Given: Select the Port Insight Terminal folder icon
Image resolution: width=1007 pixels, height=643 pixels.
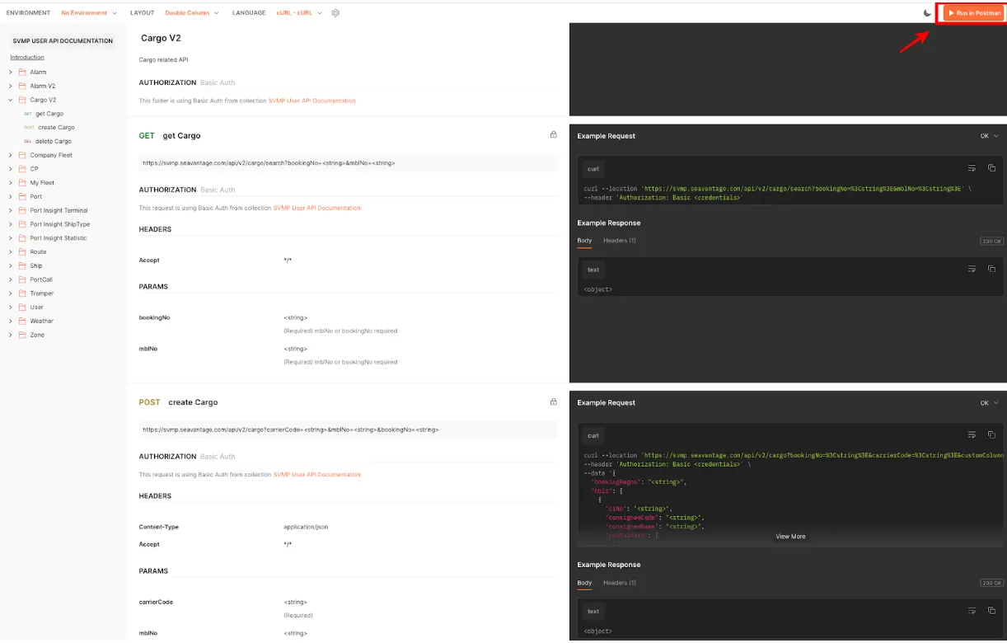Looking at the screenshot, I should click(x=22, y=210).
